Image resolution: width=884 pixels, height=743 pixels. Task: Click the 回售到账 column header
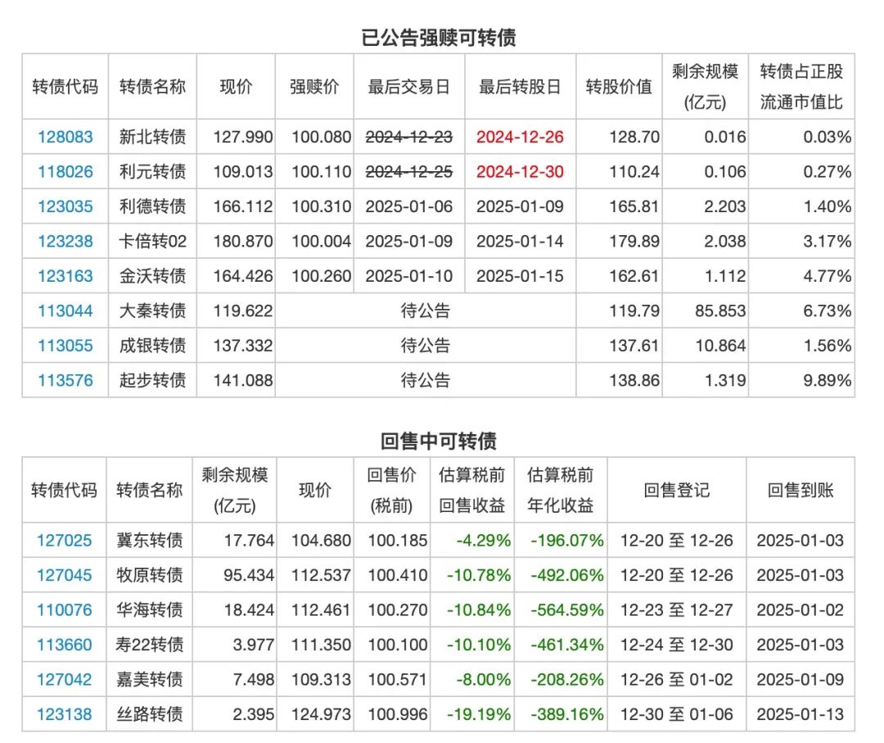click(x=800, y=490)
